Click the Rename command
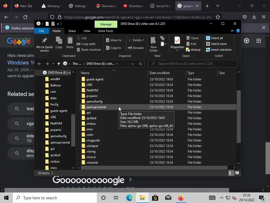This screenshot has width=270, height=203. tap(136, 48)
